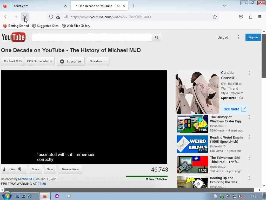Open uploader link Michael MJD in description
The height and width of the screenshot is (200, 266).
point(27,179)
